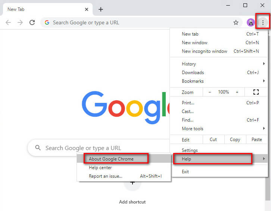The height and width of the screenshot is (211, 271).
Task: Open Help center from submenu
Action: point(124,167)
